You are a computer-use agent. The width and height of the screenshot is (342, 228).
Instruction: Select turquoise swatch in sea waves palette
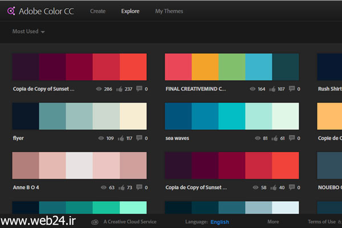pyautogui.click(x=232, y=116)
